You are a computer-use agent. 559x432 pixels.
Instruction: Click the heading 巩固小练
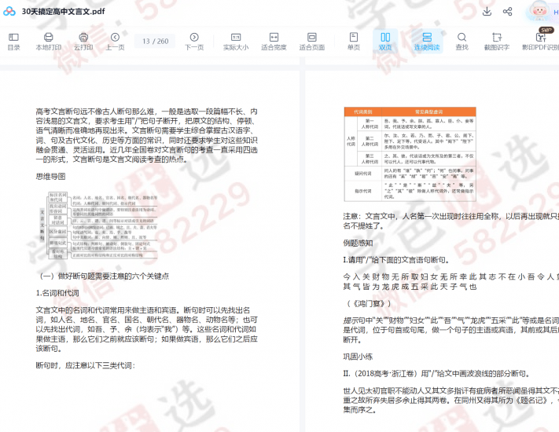[x=358, y=357]
